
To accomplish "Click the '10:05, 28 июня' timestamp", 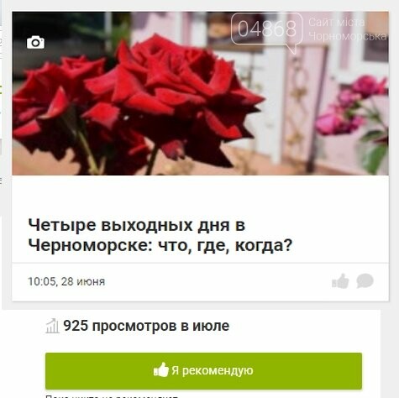I will pyautogui.click(x=66, y=281).
